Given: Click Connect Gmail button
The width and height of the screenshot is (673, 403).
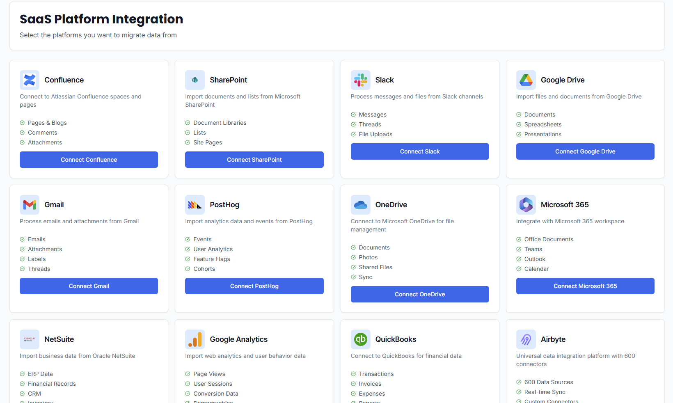Looking at the screenshot, I should point(89,286).
